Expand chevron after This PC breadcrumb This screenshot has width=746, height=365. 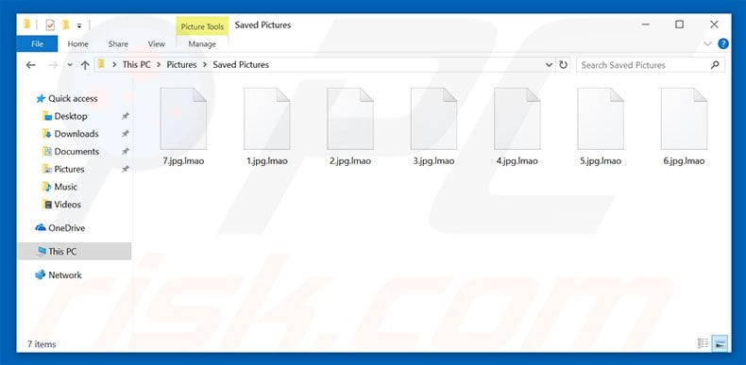(159, 65)
